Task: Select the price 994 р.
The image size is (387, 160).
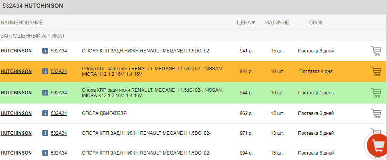Action: pyautogui.click(x=246, y=153)
